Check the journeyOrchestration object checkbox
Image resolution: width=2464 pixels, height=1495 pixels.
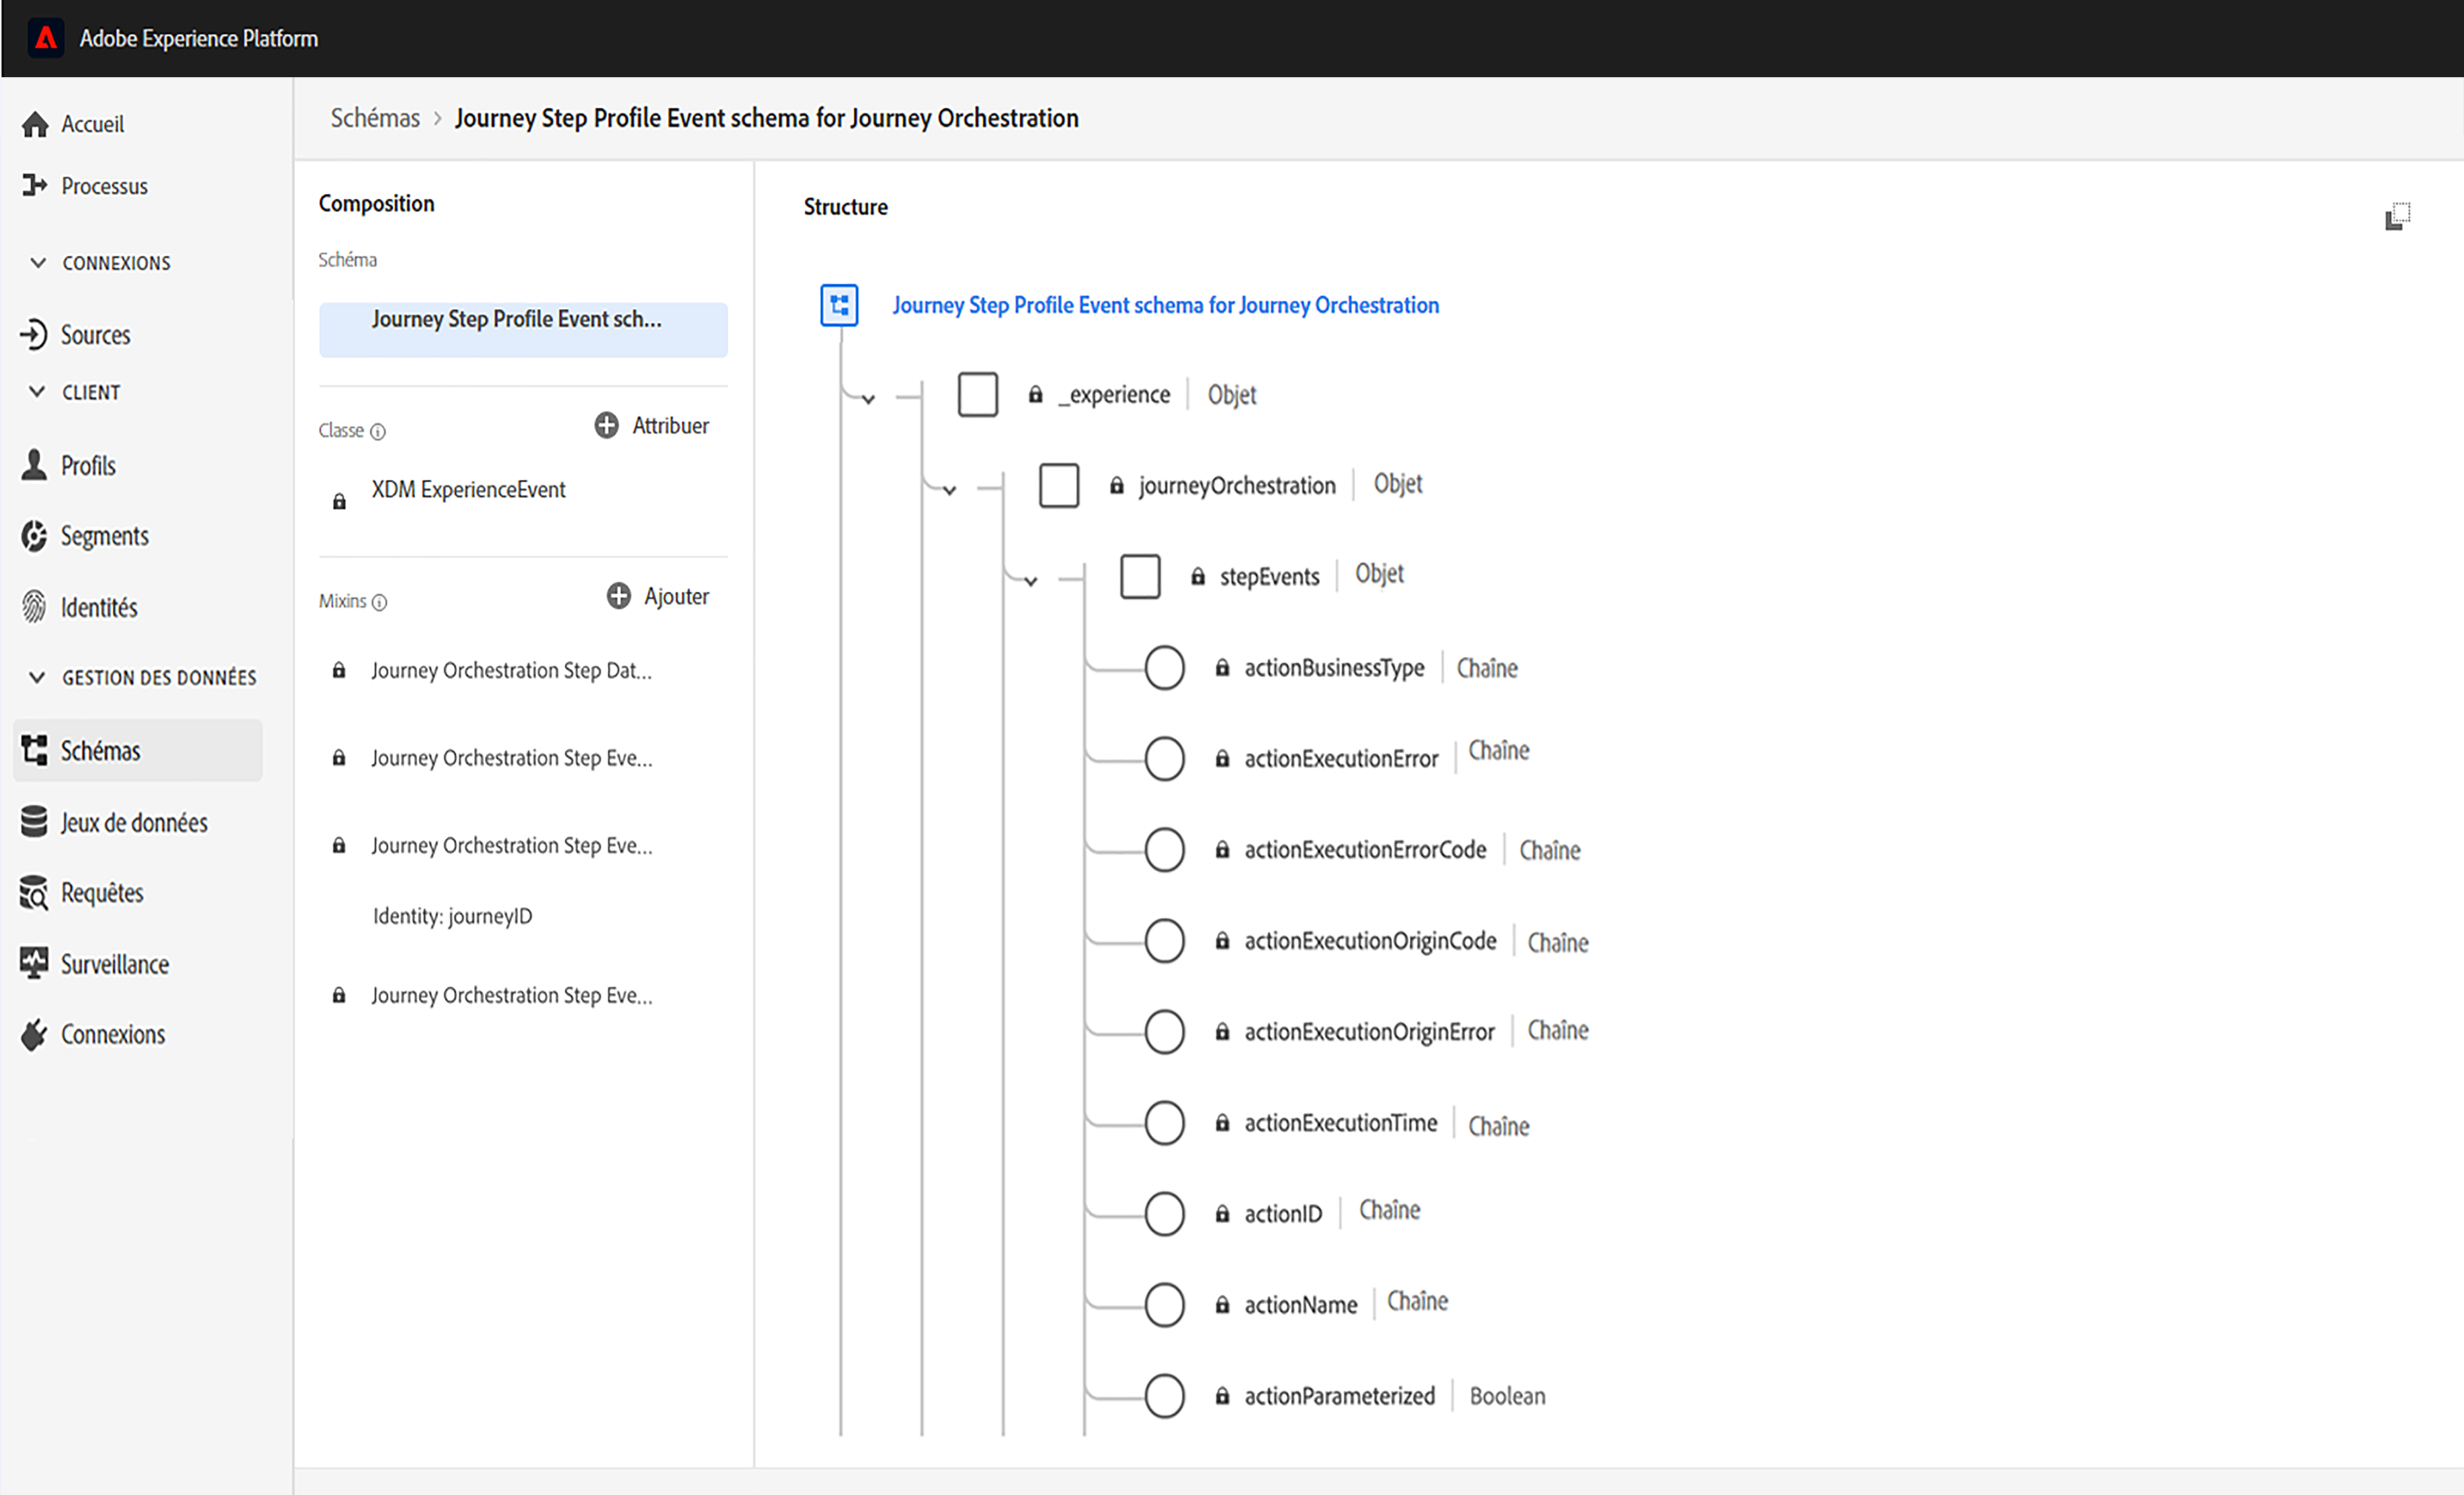1058,486
